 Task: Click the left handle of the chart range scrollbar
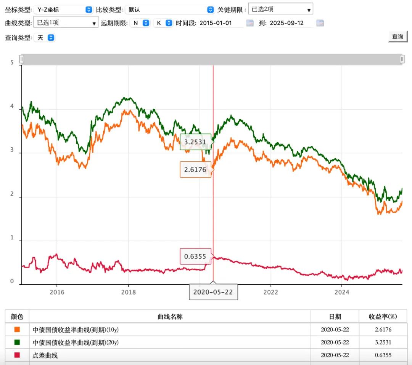(x=22, y=59)
